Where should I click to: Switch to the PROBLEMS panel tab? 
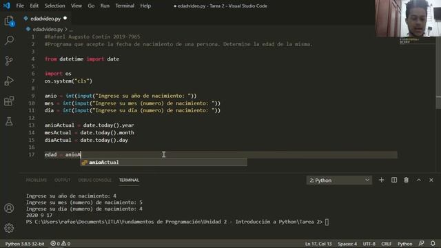pos(37,180)
